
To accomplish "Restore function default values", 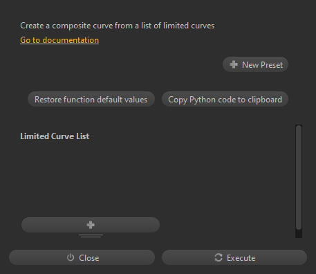I will [91, 99].
